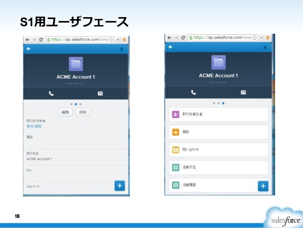Open the 活動予定 related list label

[189, 167]
